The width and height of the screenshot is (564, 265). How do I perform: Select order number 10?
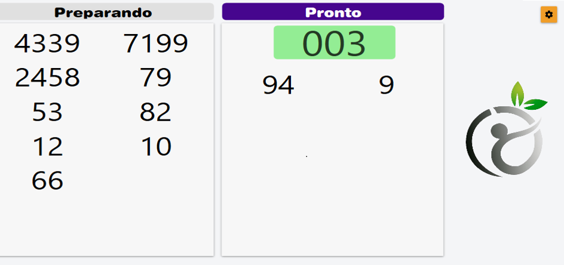point(155,146)
